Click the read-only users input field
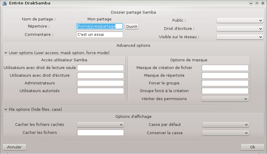 pyautogui.click(x=100, y=68)
